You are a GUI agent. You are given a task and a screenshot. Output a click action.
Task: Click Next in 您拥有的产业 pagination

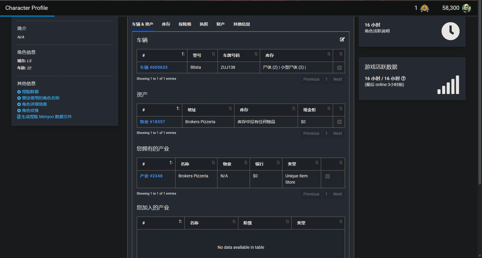(x=338, y=194)
